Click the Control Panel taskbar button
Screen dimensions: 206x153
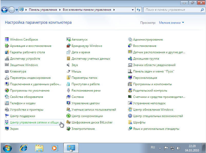click(71, 148)
